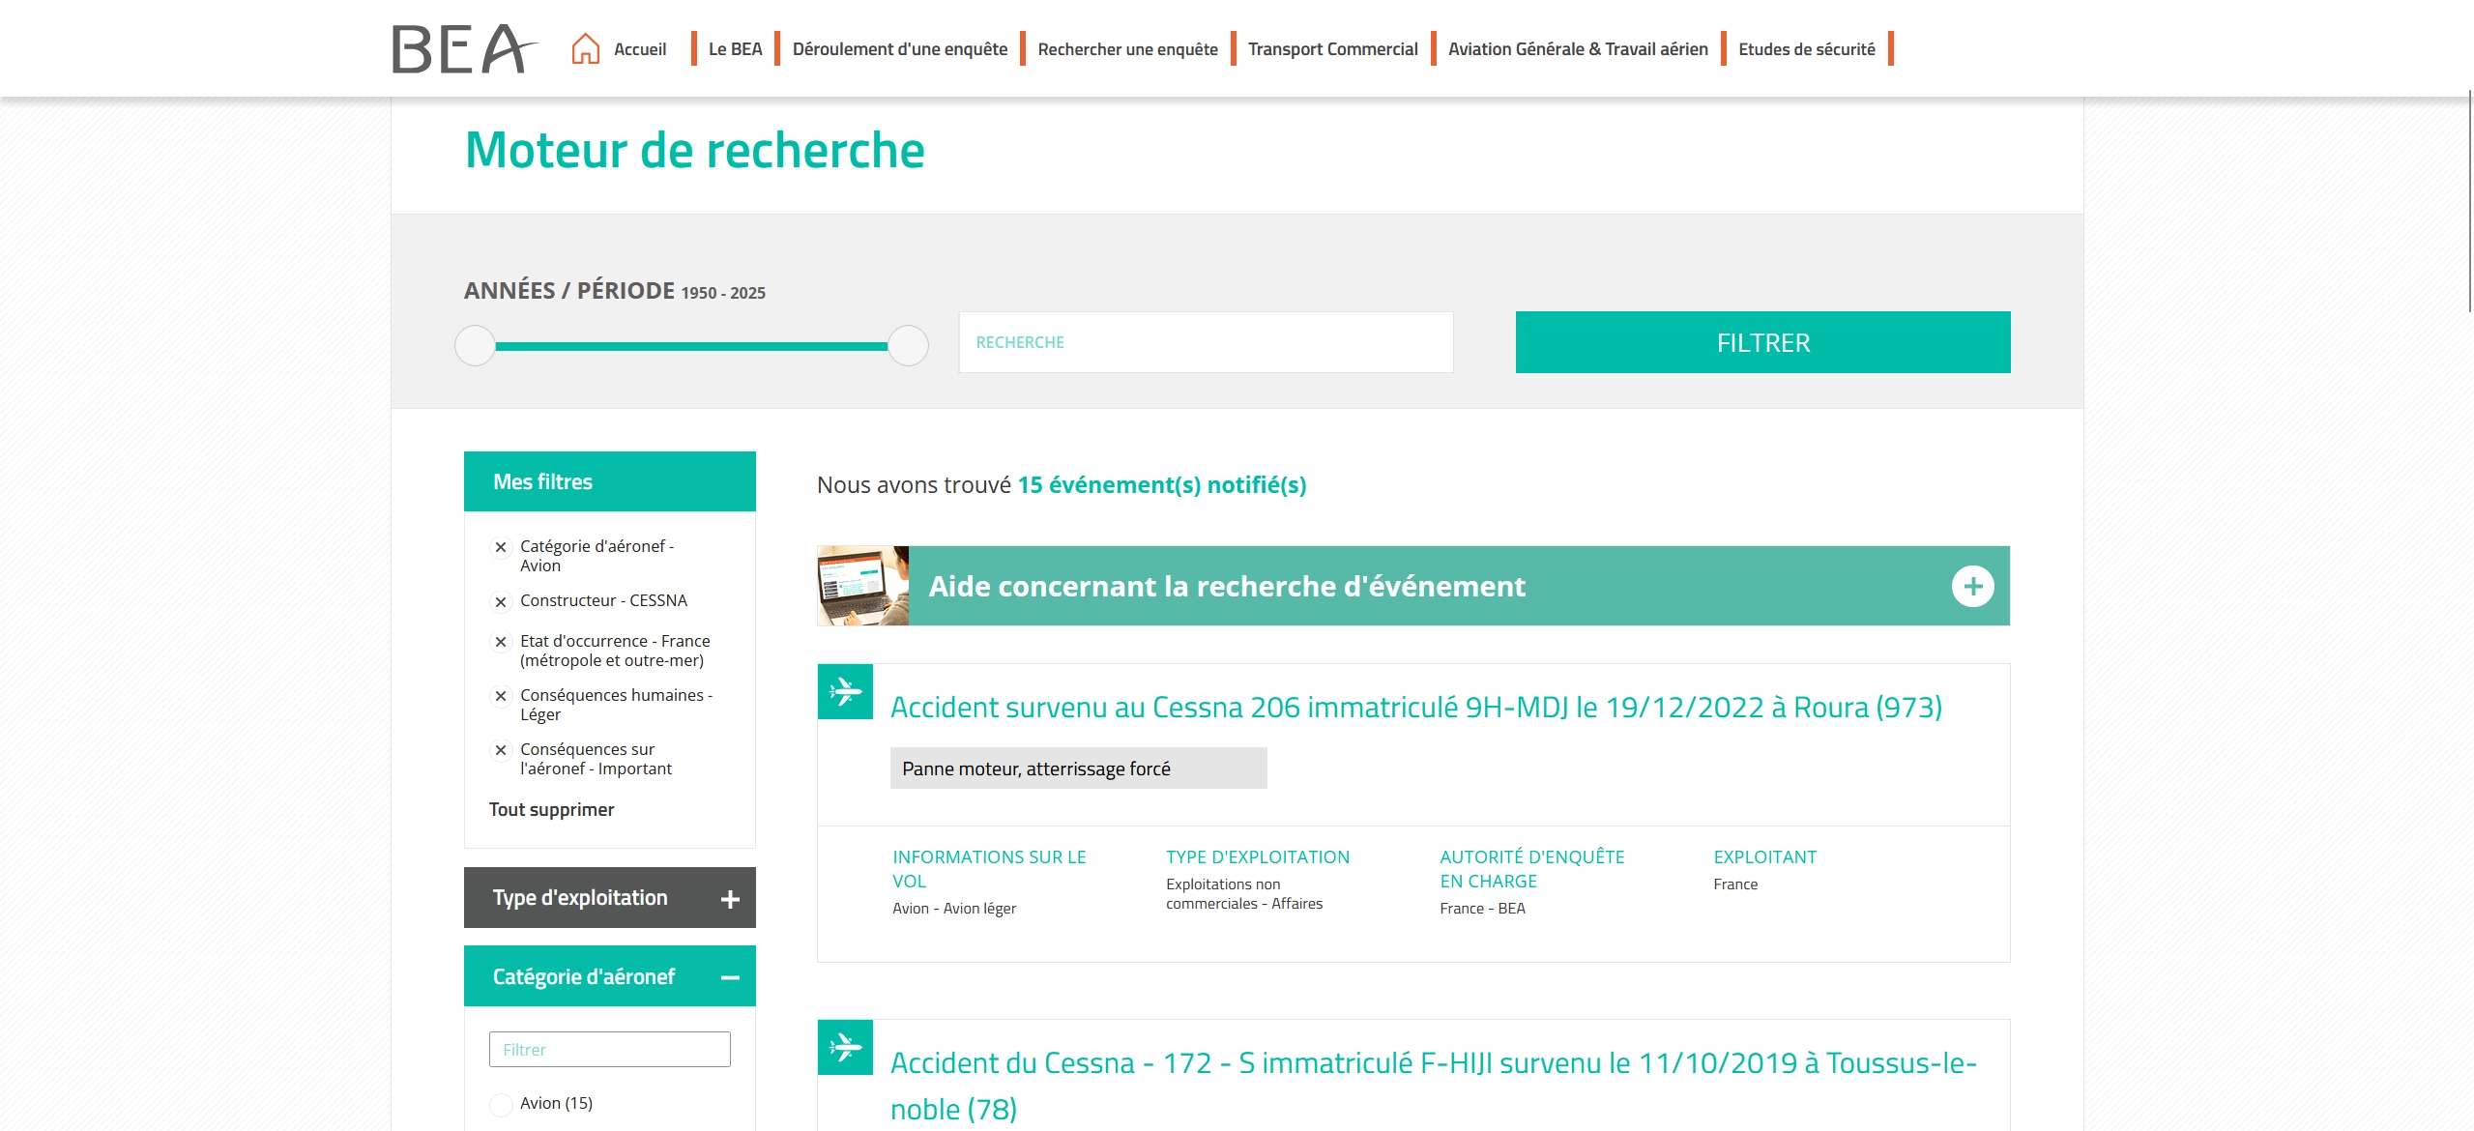Image resolution: width=2474 pixels, height=1131 pixels.
Task: Click the left handle of the year slider
Action: [475, 343]
